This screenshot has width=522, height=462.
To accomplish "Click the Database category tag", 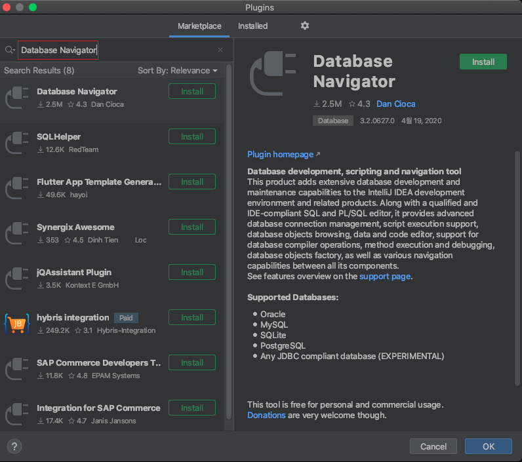I will tap(333, 121).
